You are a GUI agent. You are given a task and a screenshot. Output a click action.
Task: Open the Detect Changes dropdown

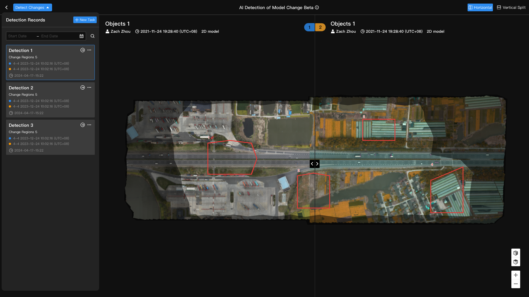[33, 7]
